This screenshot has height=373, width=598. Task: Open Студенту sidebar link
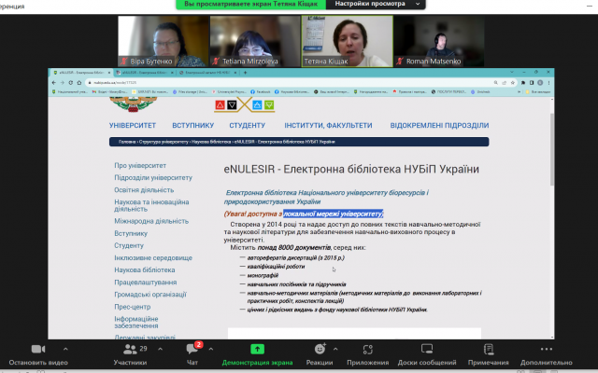pyautogui.click(x=129, y=245)
